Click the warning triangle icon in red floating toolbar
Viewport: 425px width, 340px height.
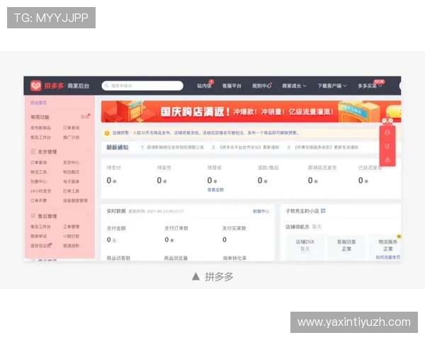387,159
